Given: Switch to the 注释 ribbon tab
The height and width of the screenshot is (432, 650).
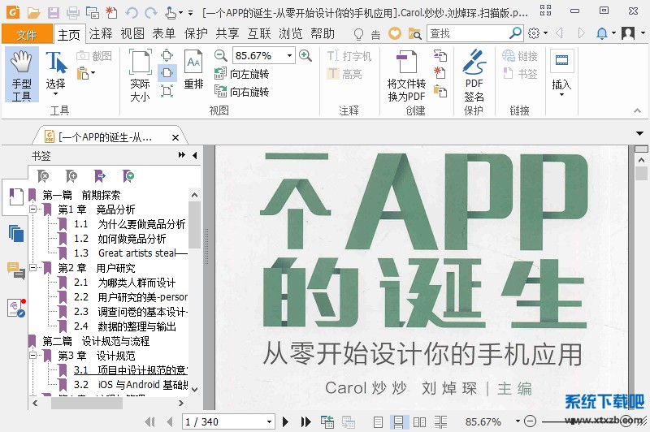Looking at the screenshot, I should 101,33.
